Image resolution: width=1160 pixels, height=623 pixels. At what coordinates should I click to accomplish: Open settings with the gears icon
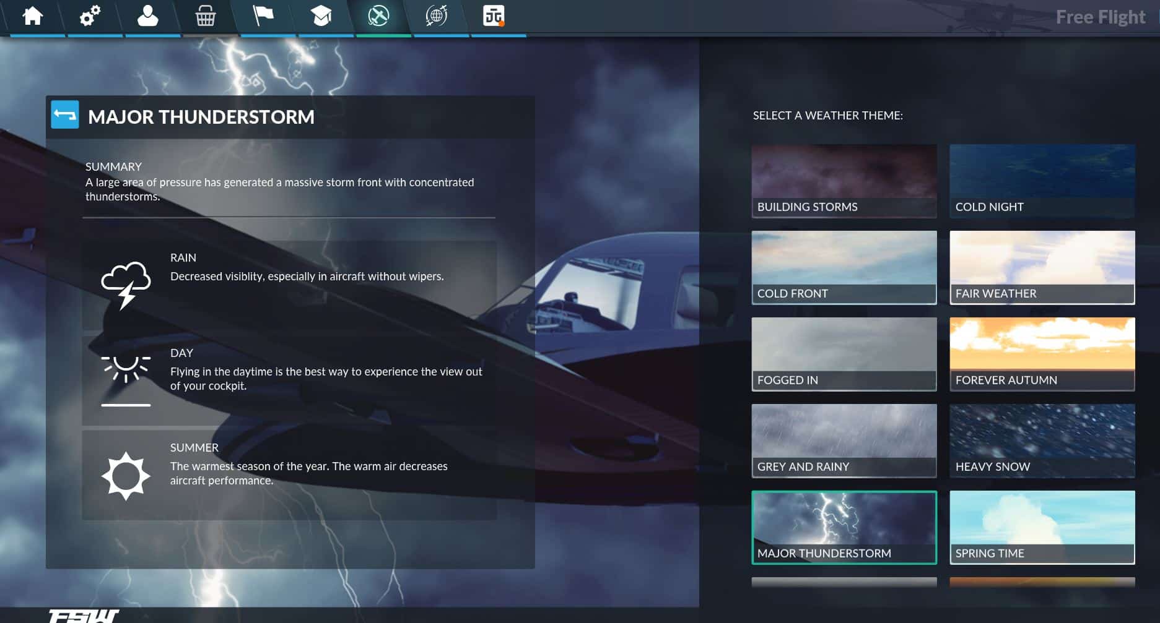click(90, 16)
